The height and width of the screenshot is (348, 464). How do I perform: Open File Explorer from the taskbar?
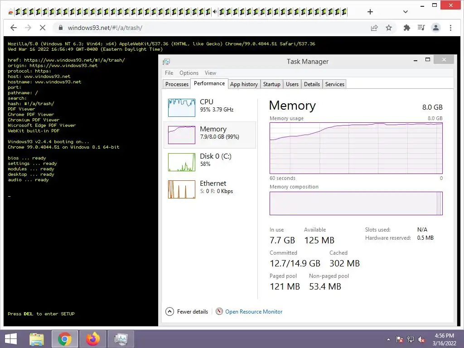(37, 339)
